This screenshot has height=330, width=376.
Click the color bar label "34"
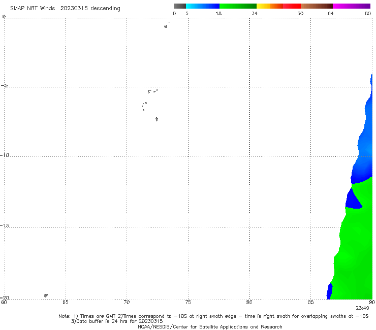click(x=255, y=14)
